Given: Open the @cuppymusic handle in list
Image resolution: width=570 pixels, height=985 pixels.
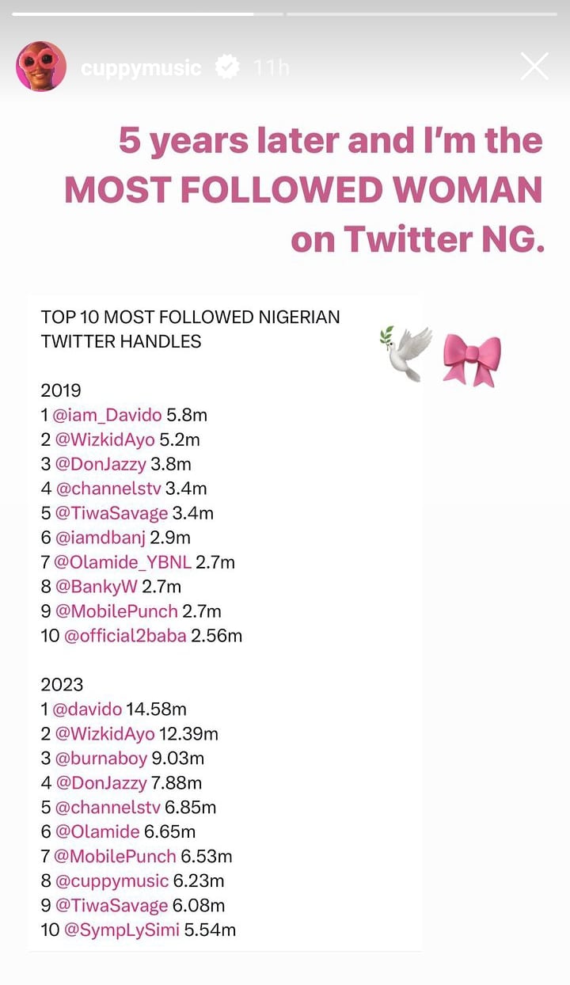Looking at the screenshot, I should point(111,880).
